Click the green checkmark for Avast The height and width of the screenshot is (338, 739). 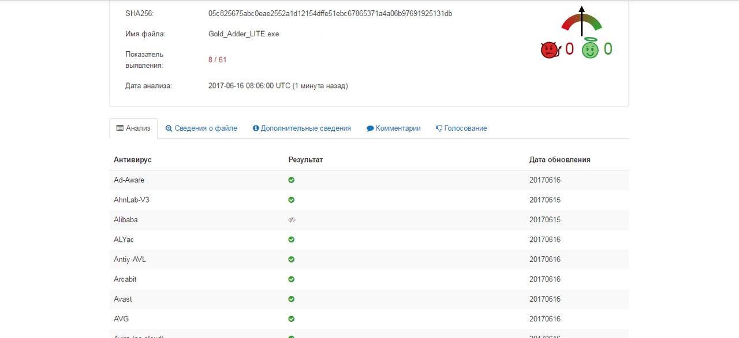tap(292, 299)
